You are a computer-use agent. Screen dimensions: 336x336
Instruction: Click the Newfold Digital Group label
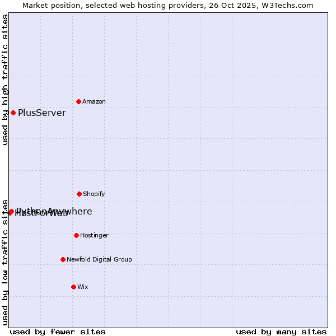click(99, 260)
